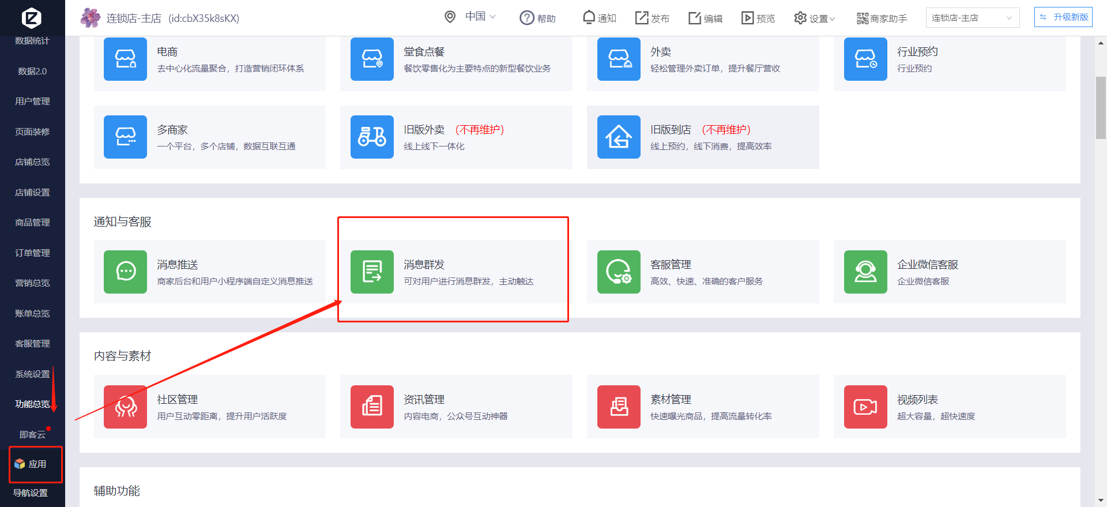Open 通知 notifications
This screenshot has width=1107, height=507.
(600, 18)
